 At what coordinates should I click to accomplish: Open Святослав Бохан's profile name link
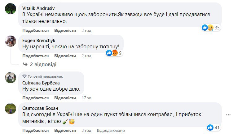tap(39, 108)
